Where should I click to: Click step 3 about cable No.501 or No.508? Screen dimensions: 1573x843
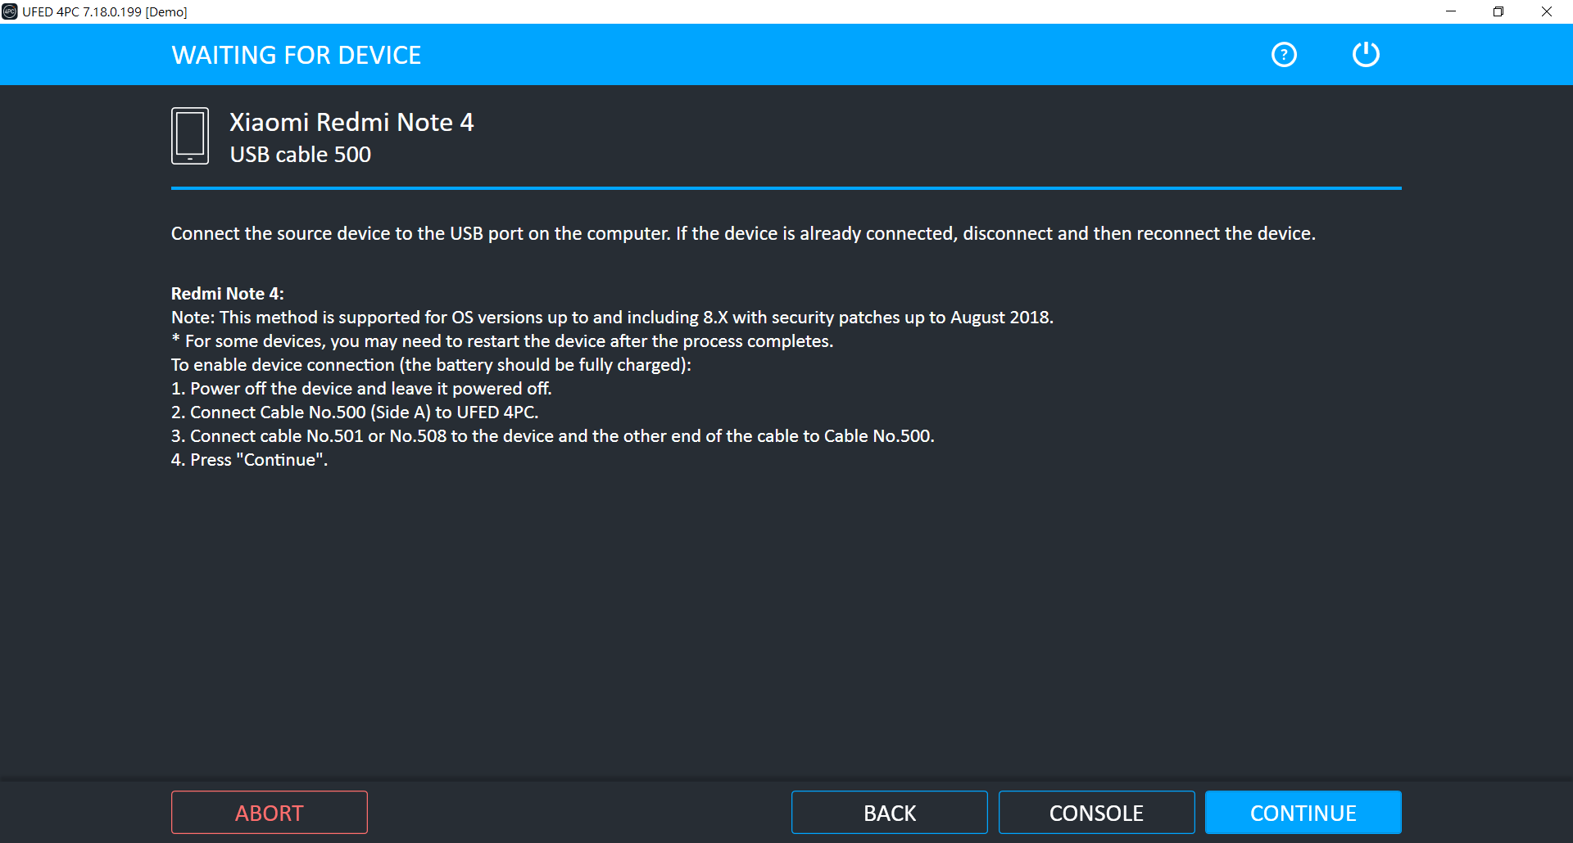(553, 436)
